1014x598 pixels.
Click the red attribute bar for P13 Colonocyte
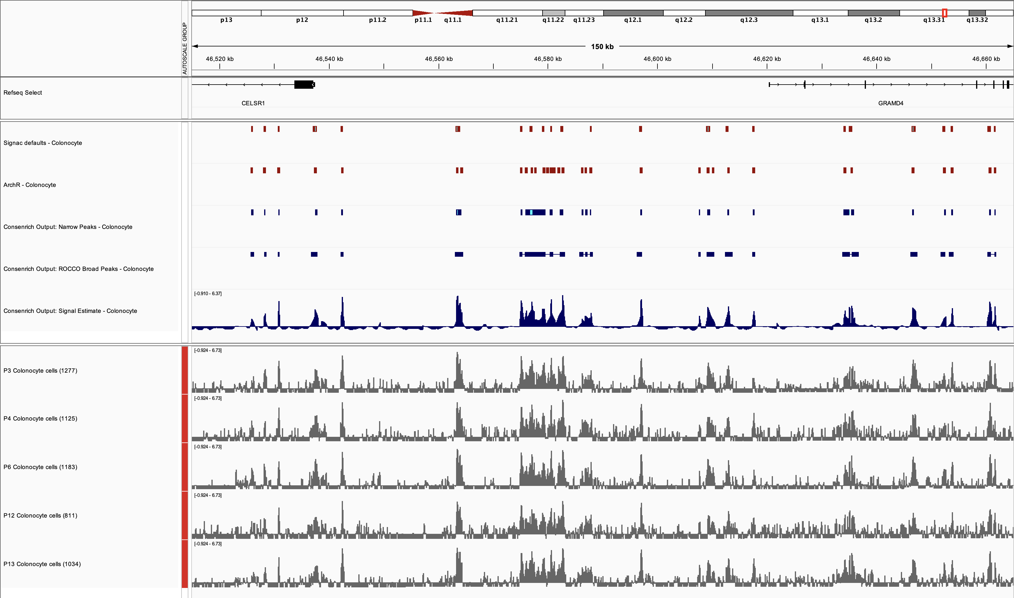[x=185, y=564]
